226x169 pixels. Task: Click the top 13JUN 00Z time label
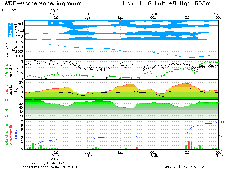[x=219, y=16]
